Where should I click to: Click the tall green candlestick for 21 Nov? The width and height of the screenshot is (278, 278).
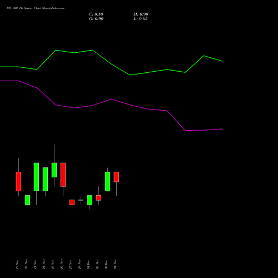pyautogui.click(x=36, y=177)
